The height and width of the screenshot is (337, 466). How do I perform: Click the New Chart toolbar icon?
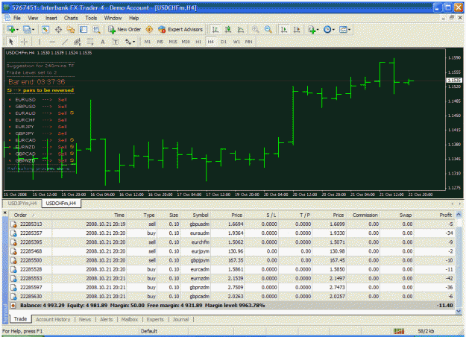(11, 29)
